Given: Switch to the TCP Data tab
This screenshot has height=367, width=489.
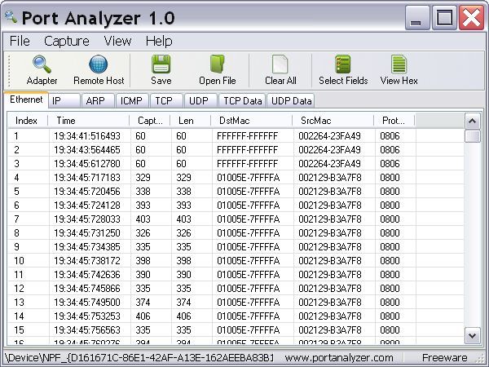Looking at the screenshot, I should click(x=242, y=101).
